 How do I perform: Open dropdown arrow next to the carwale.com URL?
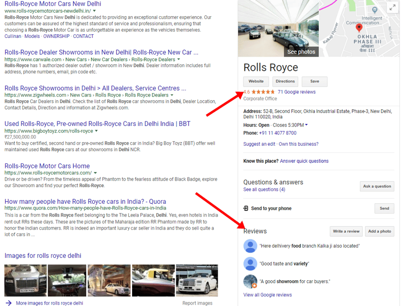click(x=179, y=59)
